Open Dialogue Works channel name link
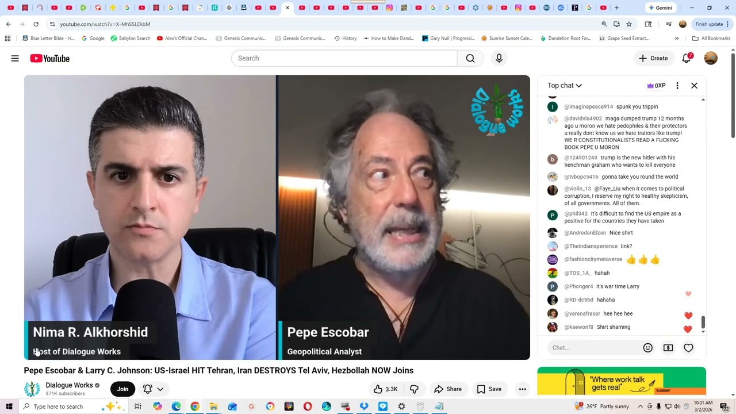 point(69,385)
